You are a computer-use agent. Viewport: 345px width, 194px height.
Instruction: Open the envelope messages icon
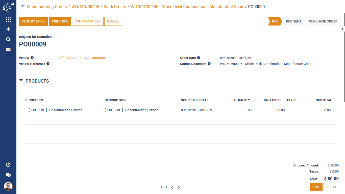click(8, 50)
